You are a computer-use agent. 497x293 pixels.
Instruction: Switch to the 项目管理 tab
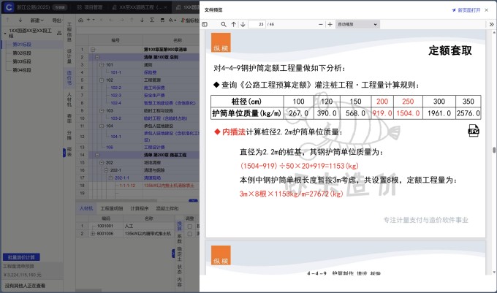(90, 7)
